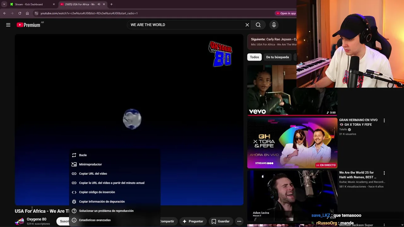Select copy URL at current minute option
The image size is (404, 227).
[x=115, y=183]
